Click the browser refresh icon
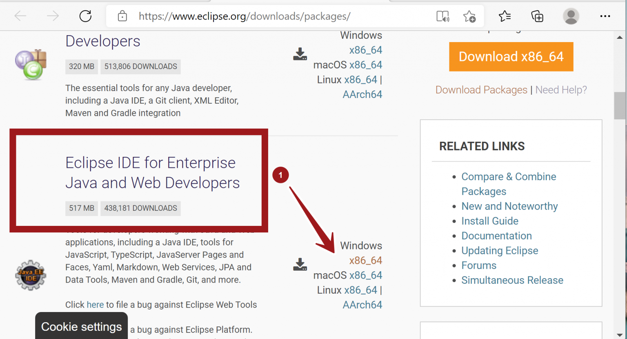 [x=85, y=16]
